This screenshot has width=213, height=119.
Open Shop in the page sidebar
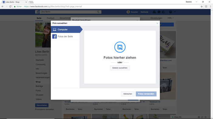click(38, 82)
